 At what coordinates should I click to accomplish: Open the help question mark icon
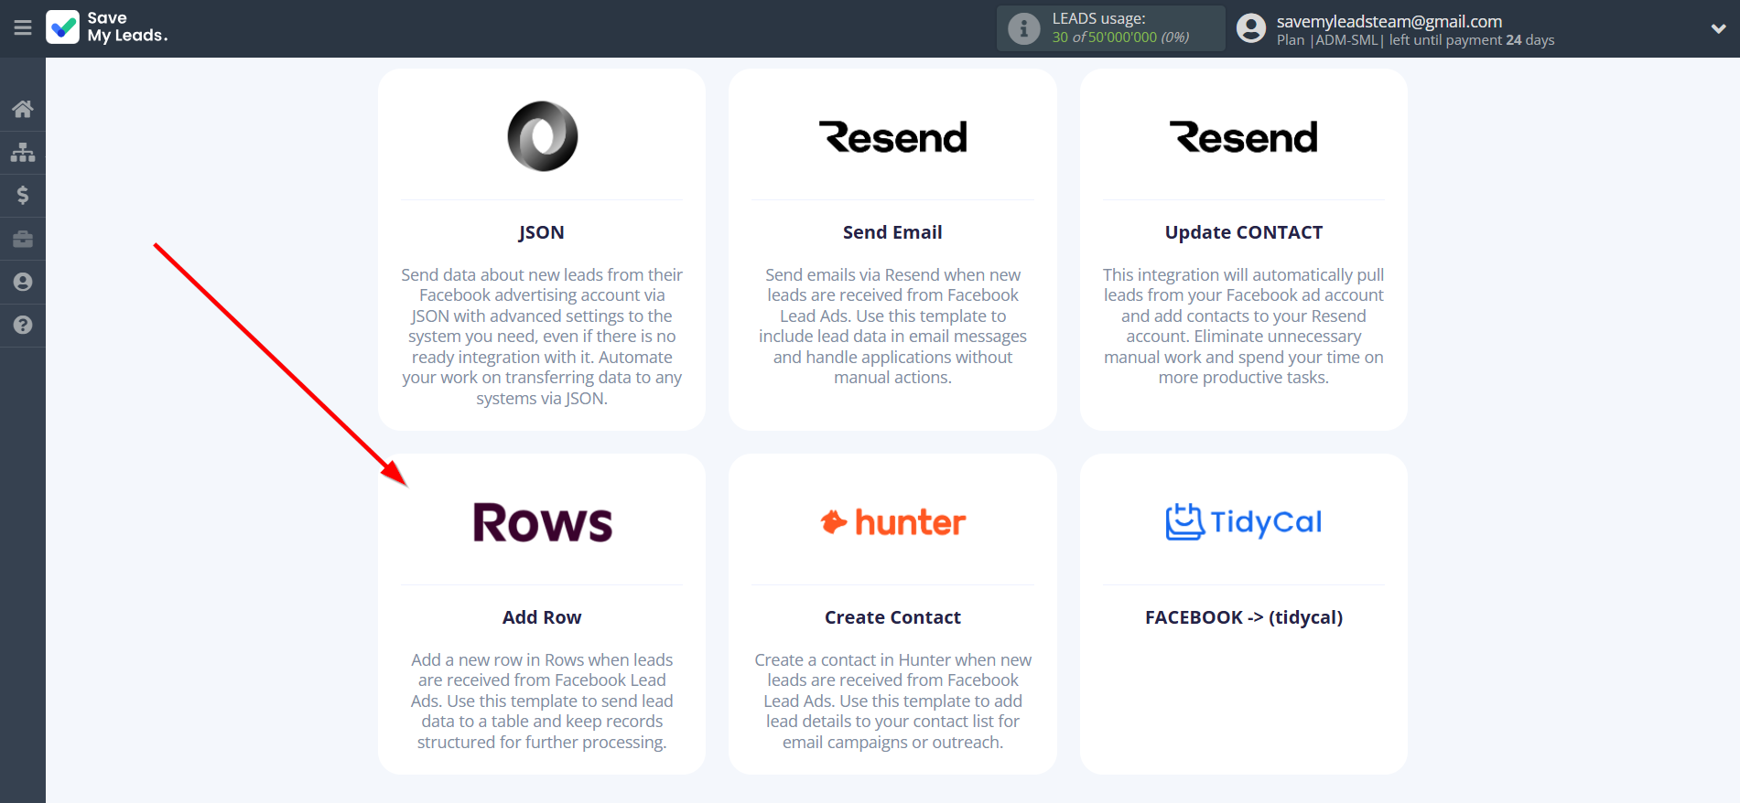coord(23,325)
